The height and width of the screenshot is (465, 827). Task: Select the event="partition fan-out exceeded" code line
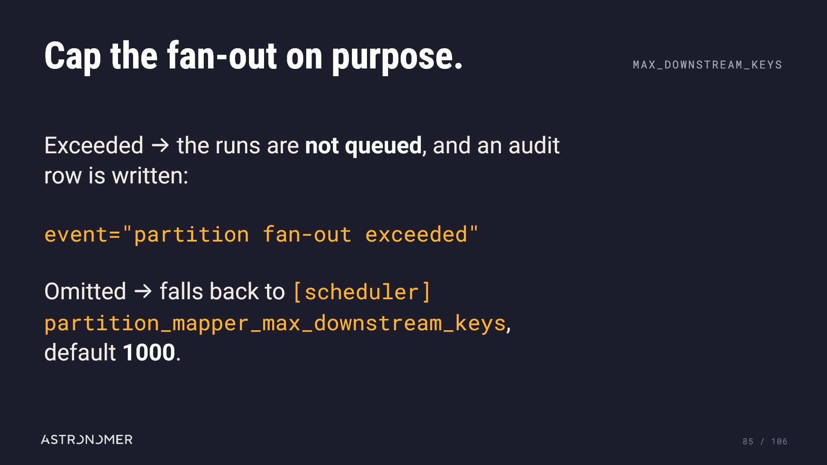[261, 235]
